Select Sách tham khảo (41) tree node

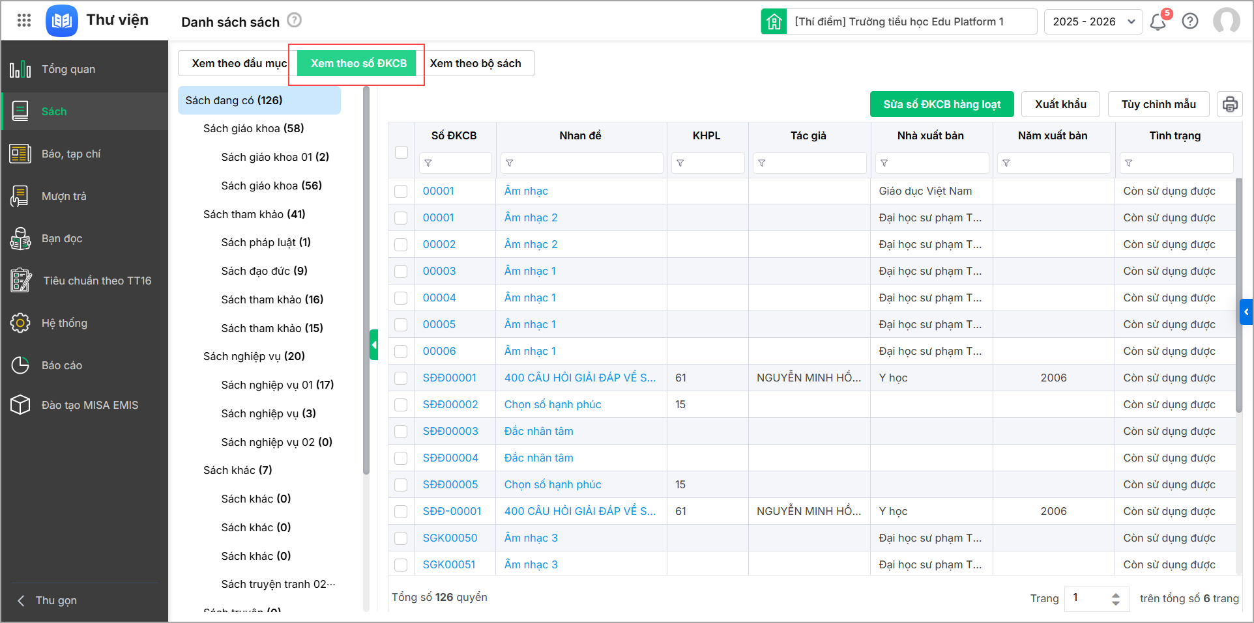pyautogui.click(x=254, y=214)
